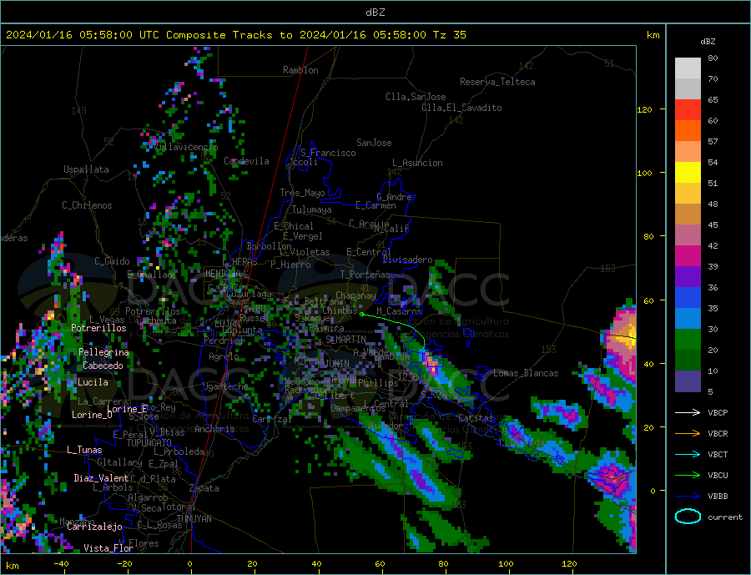Screen dimensions: 751x575
Task: Click the 'Borbollon' place label
Action: pyautogui.click(x=270, y=246)
